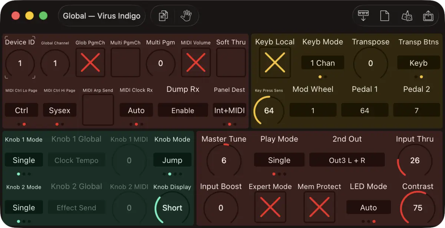Toggle the MIDI Volume checkbox

(x=196, y=63)
